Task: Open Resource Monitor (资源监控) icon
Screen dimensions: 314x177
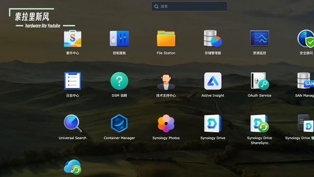Action: pyautogui.click(x=260, y=38)
